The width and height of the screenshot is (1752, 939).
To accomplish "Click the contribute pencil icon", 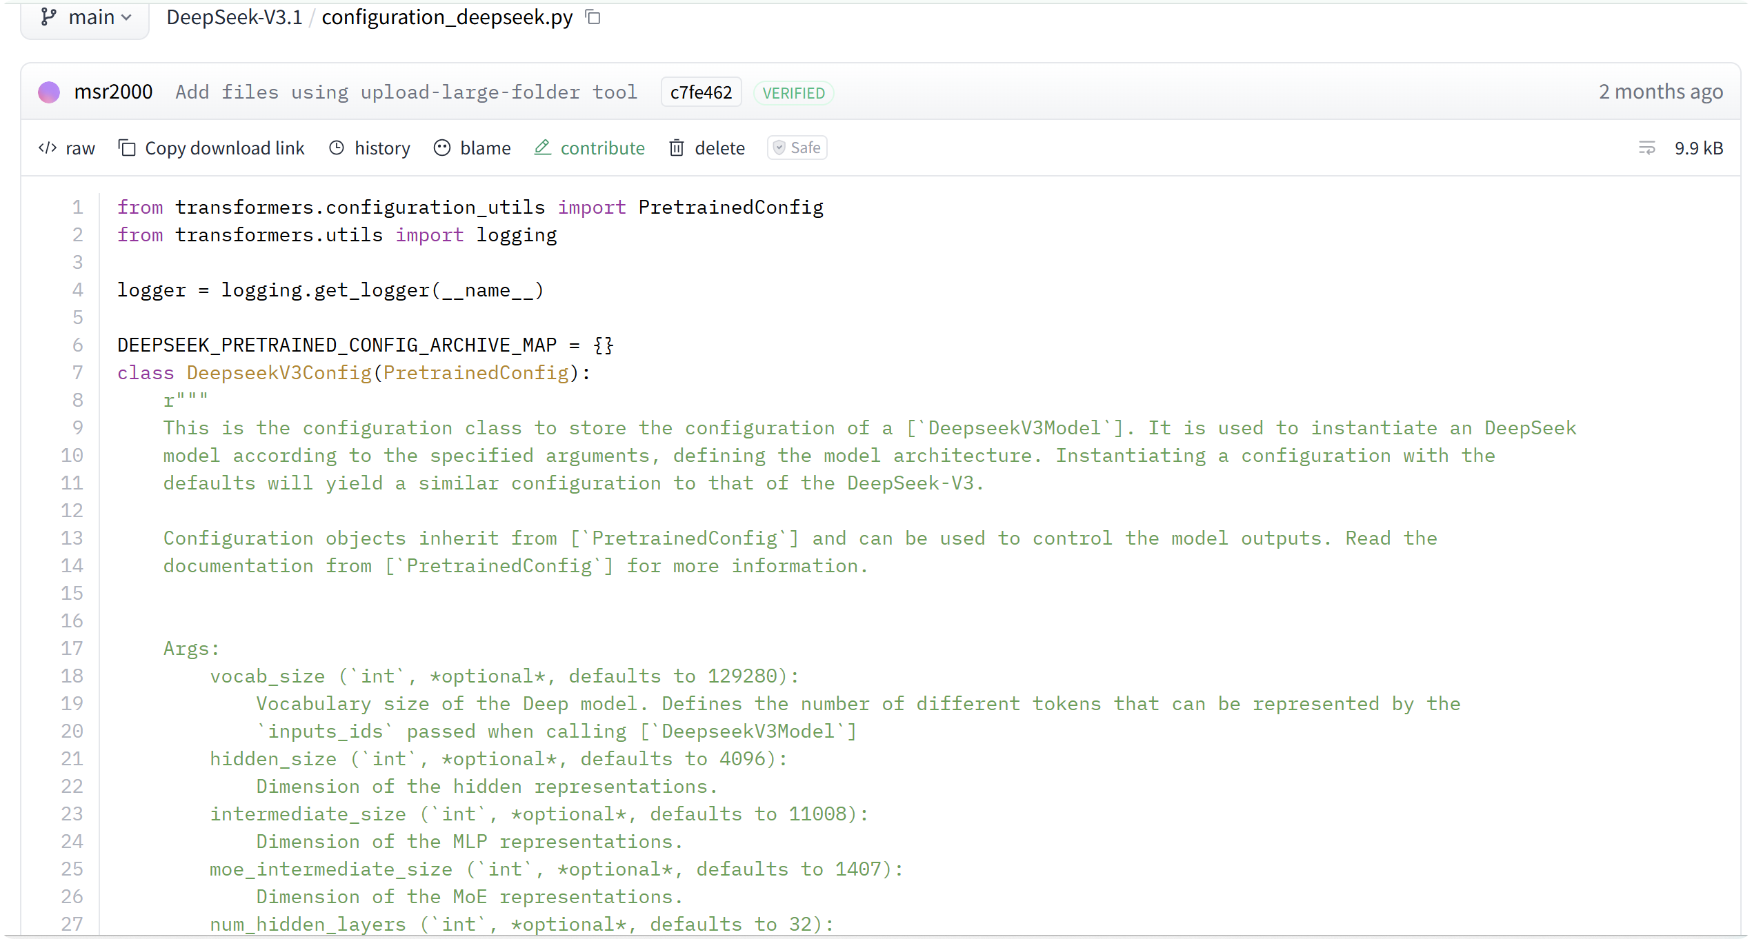I will [x=543, y=148].
